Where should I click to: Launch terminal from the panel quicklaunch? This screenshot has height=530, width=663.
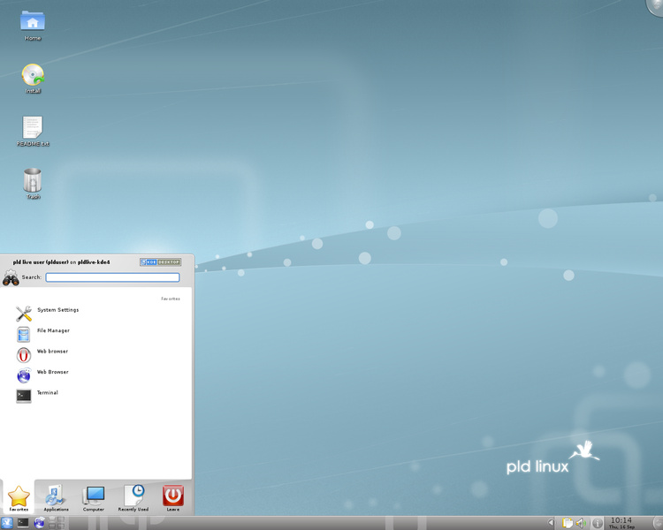click(23, 523)
